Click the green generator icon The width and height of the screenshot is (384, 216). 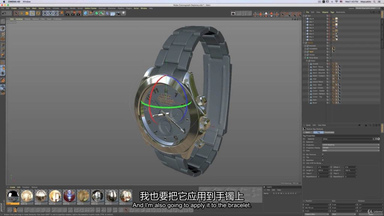[x=96, y=13]
